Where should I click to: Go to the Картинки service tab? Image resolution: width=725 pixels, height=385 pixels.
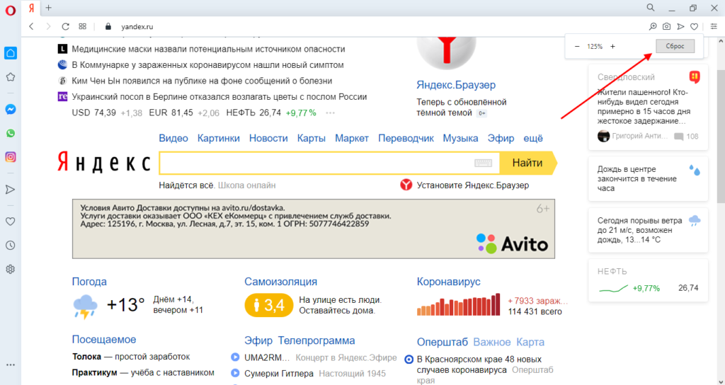tap(218, 138)
